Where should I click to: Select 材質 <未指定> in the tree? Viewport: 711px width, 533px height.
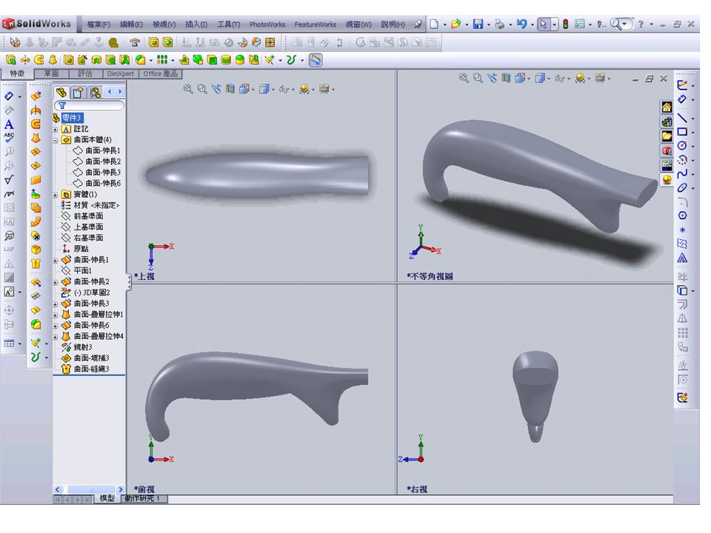point(96,205)
